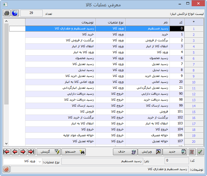Select the name cell حواله تعديل

pyautogui.click(x=147, y=141)
